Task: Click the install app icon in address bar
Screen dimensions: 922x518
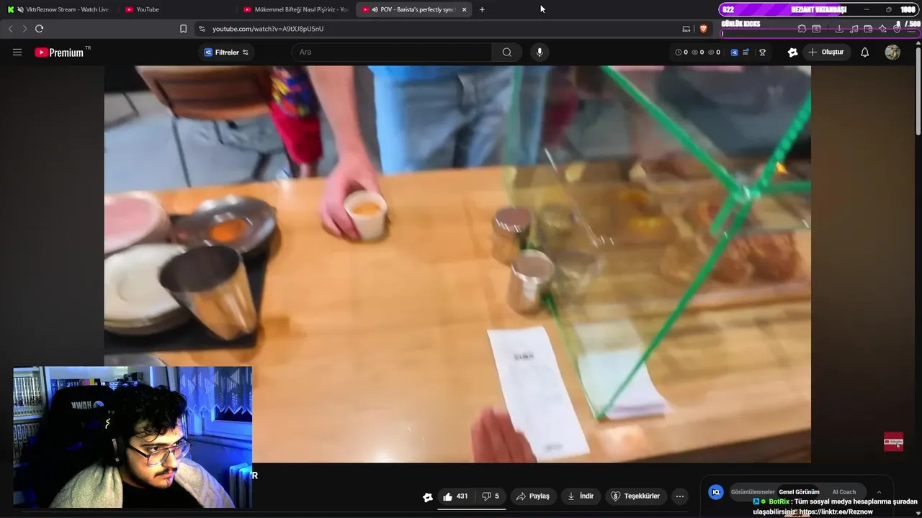Action: (686, 29)
